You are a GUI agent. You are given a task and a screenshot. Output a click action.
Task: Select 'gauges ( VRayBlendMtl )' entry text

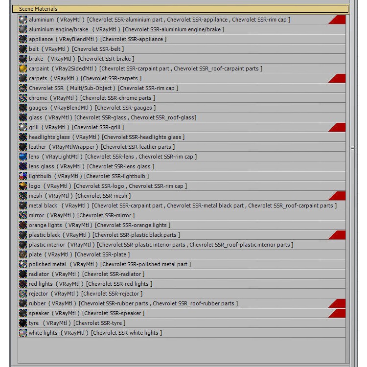click(x=61, y=108)
